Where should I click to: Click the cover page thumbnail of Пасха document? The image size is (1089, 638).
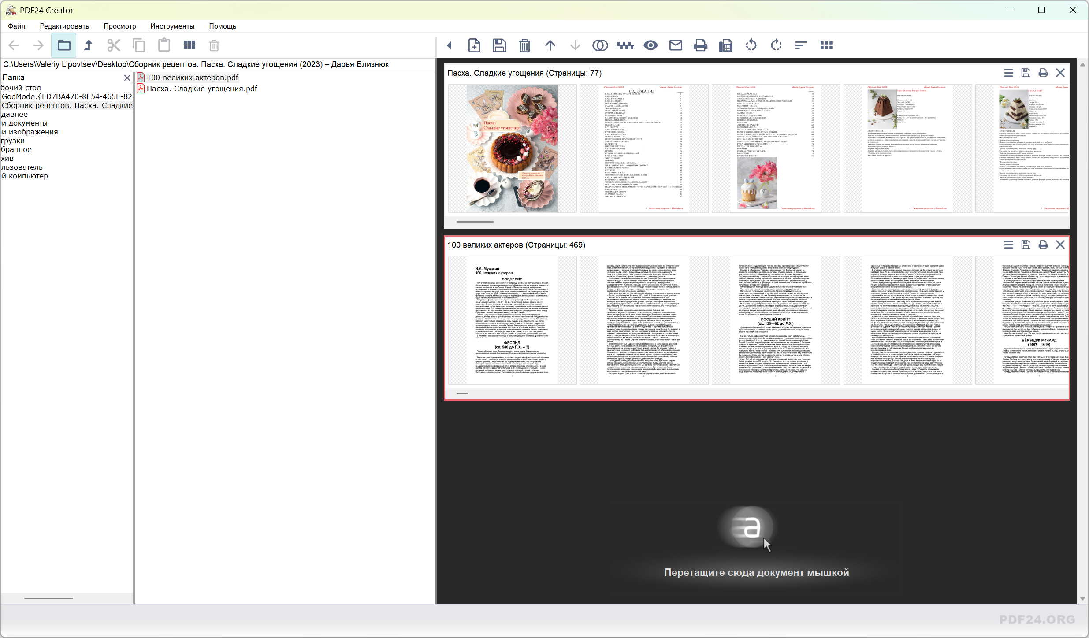click(512, 148)
